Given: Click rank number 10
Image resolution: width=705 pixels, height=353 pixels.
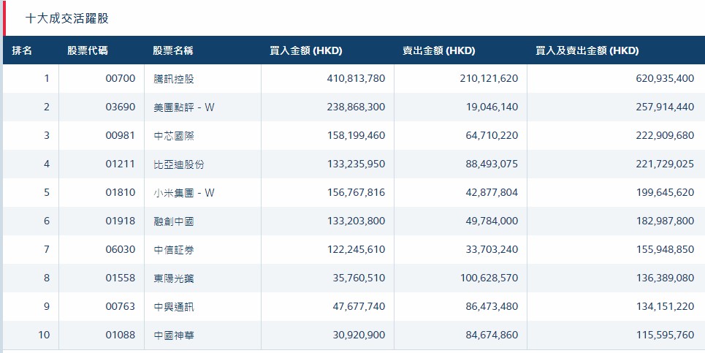Looking at the screenshot, I should coord(44,335).
